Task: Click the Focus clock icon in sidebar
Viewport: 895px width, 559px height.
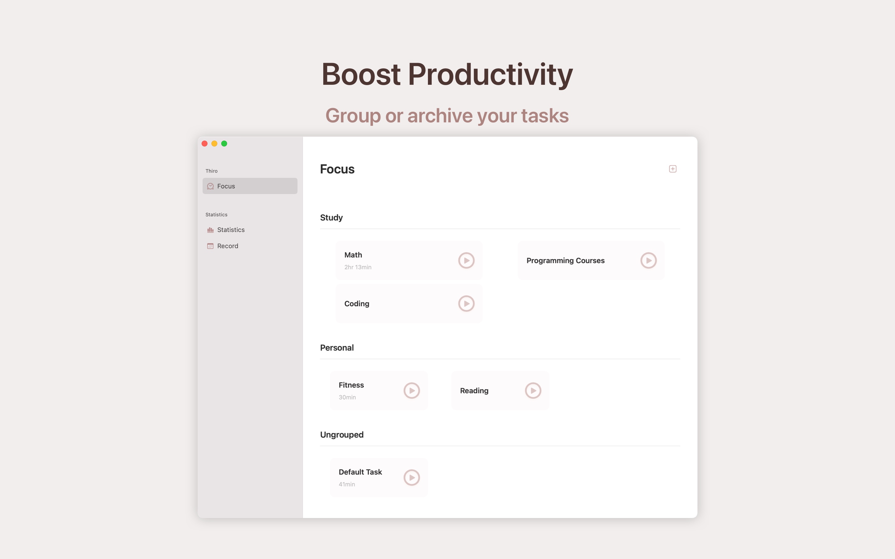Action: pyautogui.click(x=210, y=186)
